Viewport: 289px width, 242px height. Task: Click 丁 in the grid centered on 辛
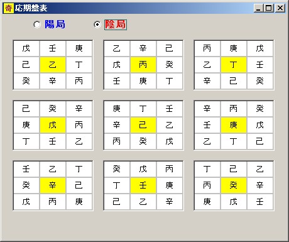(x=79, y=169)
